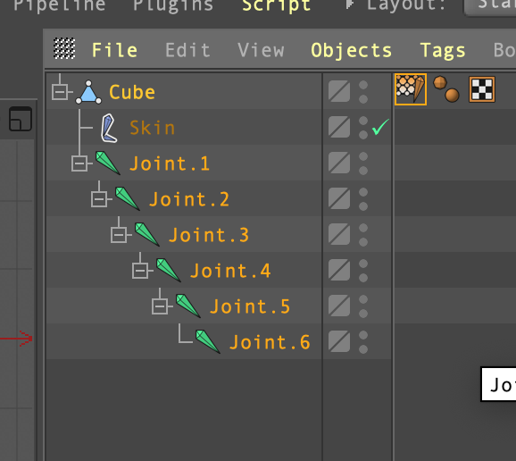Toggle the Joint.4 layer square
516x461 pixels.
click(339, 270)
